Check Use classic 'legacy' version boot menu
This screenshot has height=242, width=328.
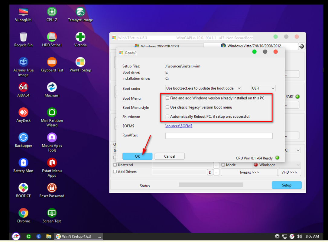167,107
